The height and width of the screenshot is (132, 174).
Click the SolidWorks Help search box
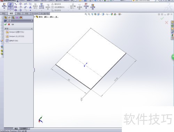click(143, 1)
